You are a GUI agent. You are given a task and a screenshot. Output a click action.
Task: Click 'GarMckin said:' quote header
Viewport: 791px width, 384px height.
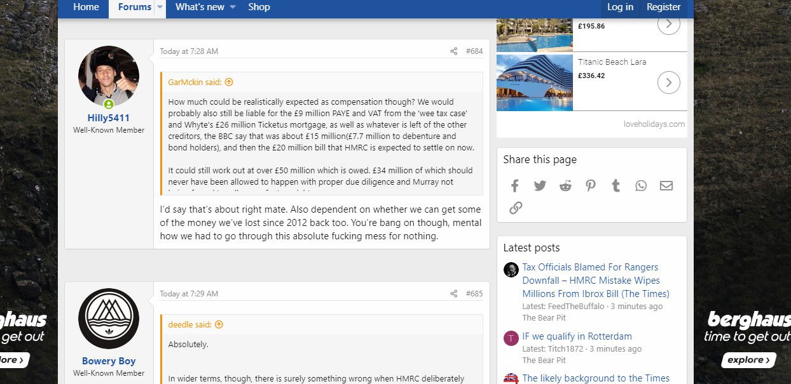coord(195,82)
